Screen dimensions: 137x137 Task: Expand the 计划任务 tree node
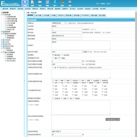point(2,40)
